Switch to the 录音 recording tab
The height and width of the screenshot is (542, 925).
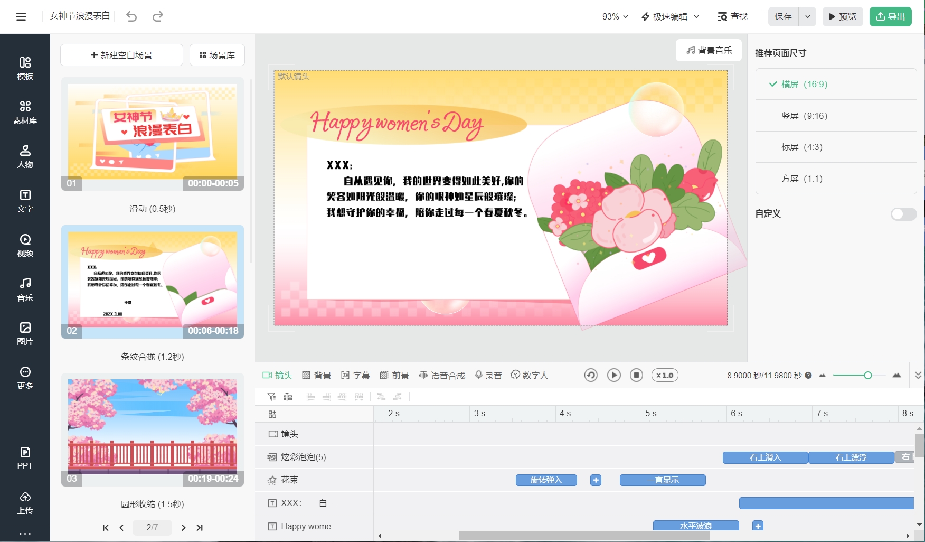pos(488,375)
